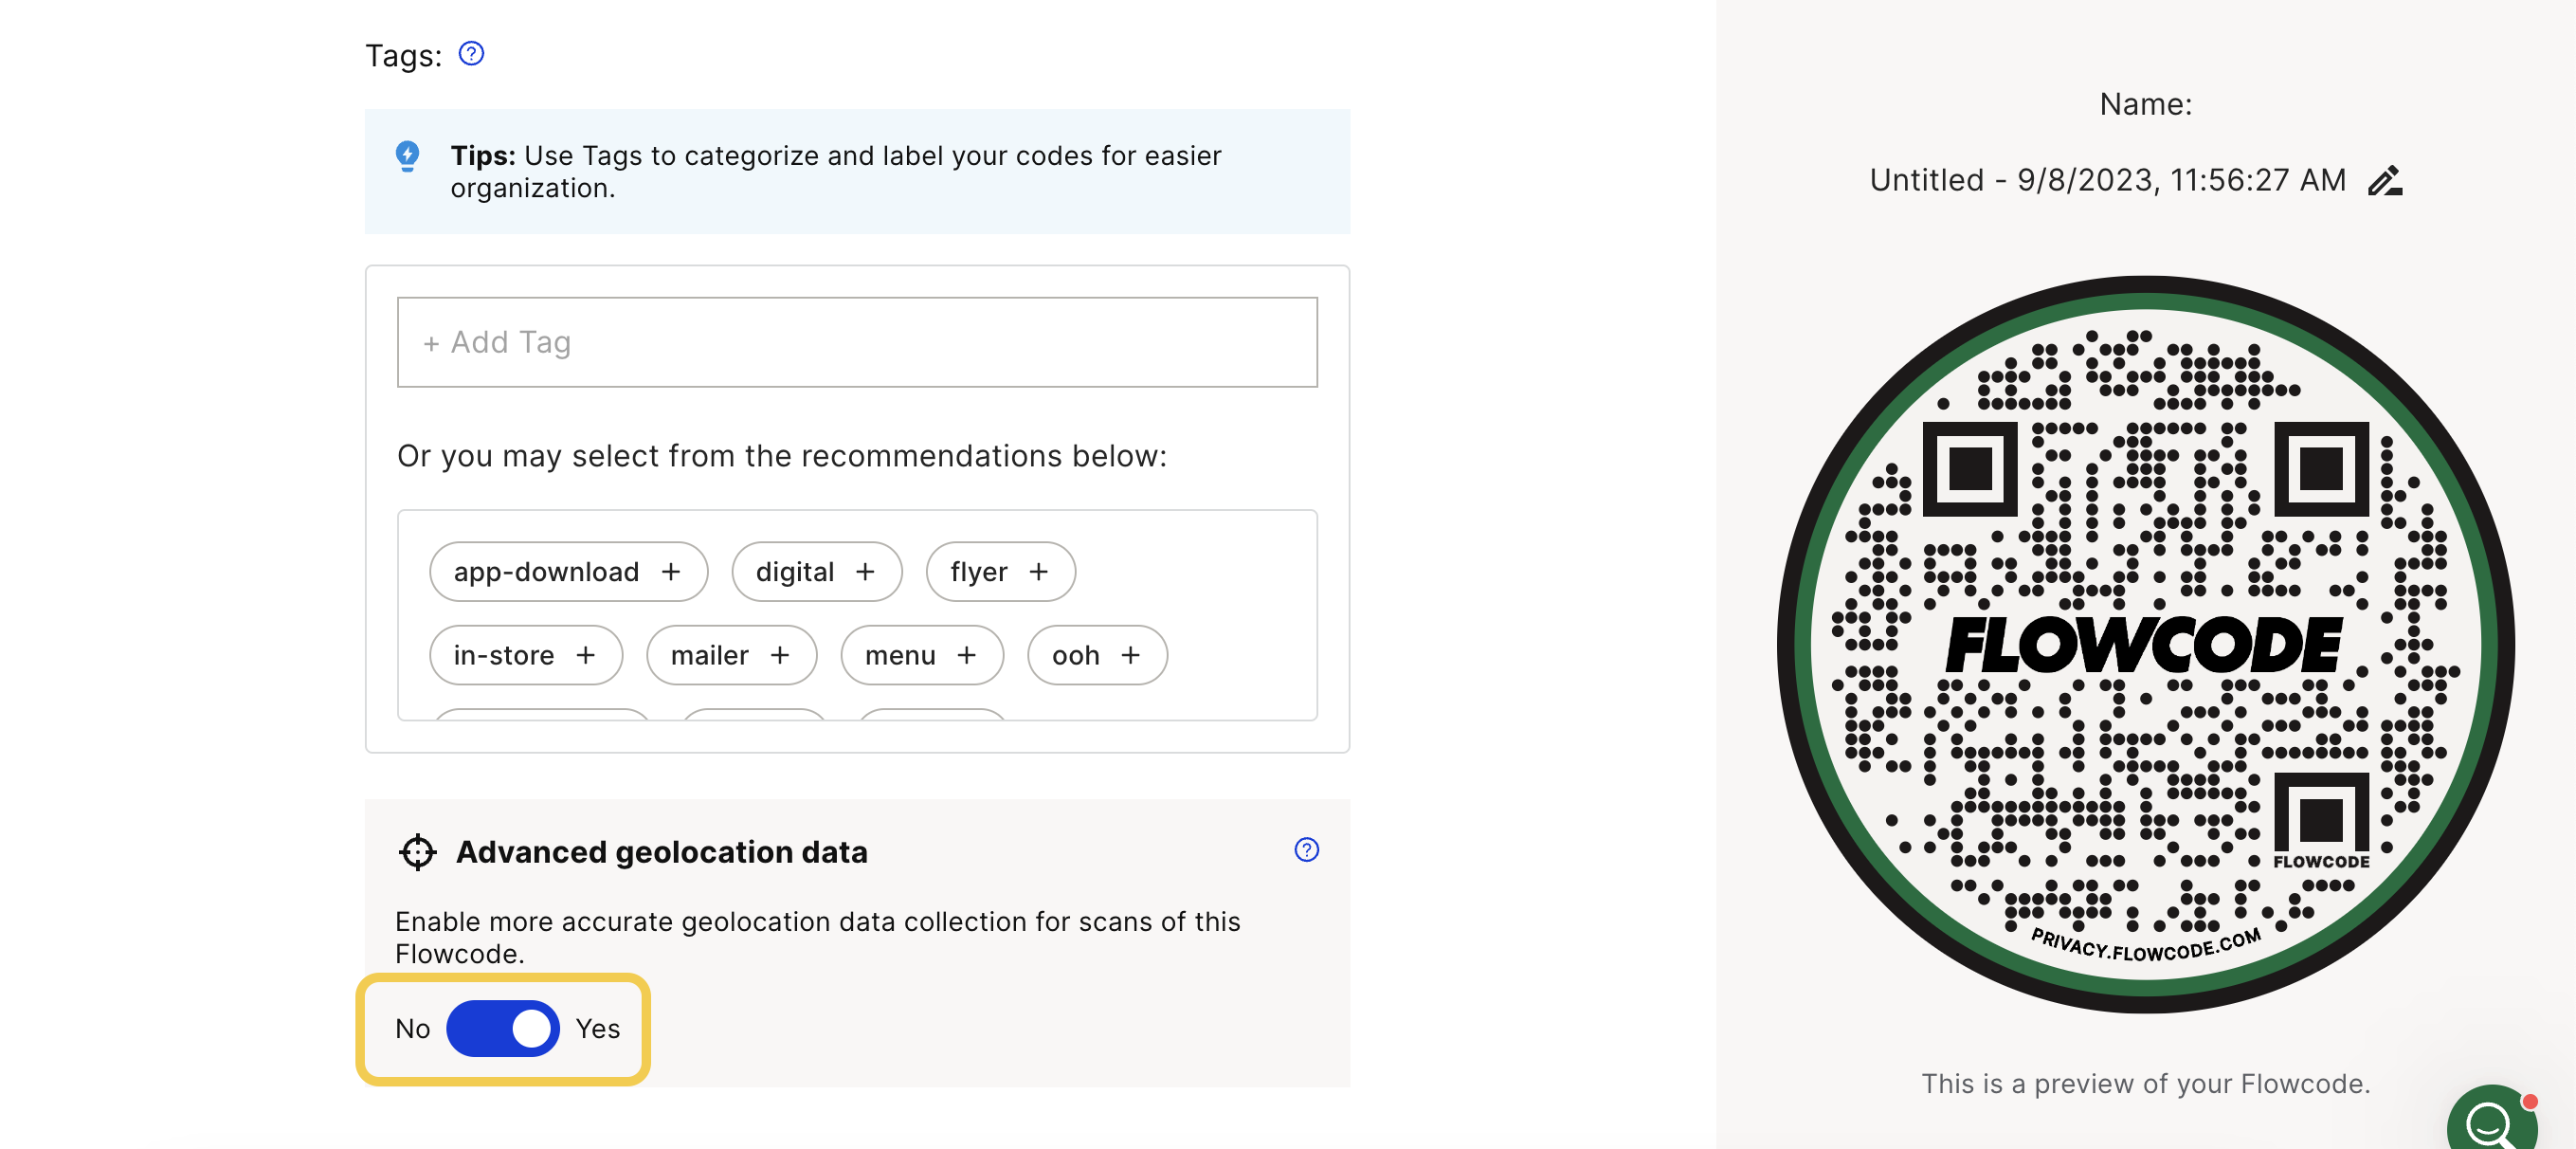Select the Yes label beside geolocation toggle

coord(598,1029)
